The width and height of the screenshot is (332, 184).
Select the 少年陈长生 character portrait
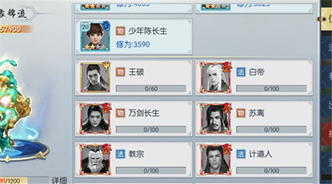click(x=95, y=36)
